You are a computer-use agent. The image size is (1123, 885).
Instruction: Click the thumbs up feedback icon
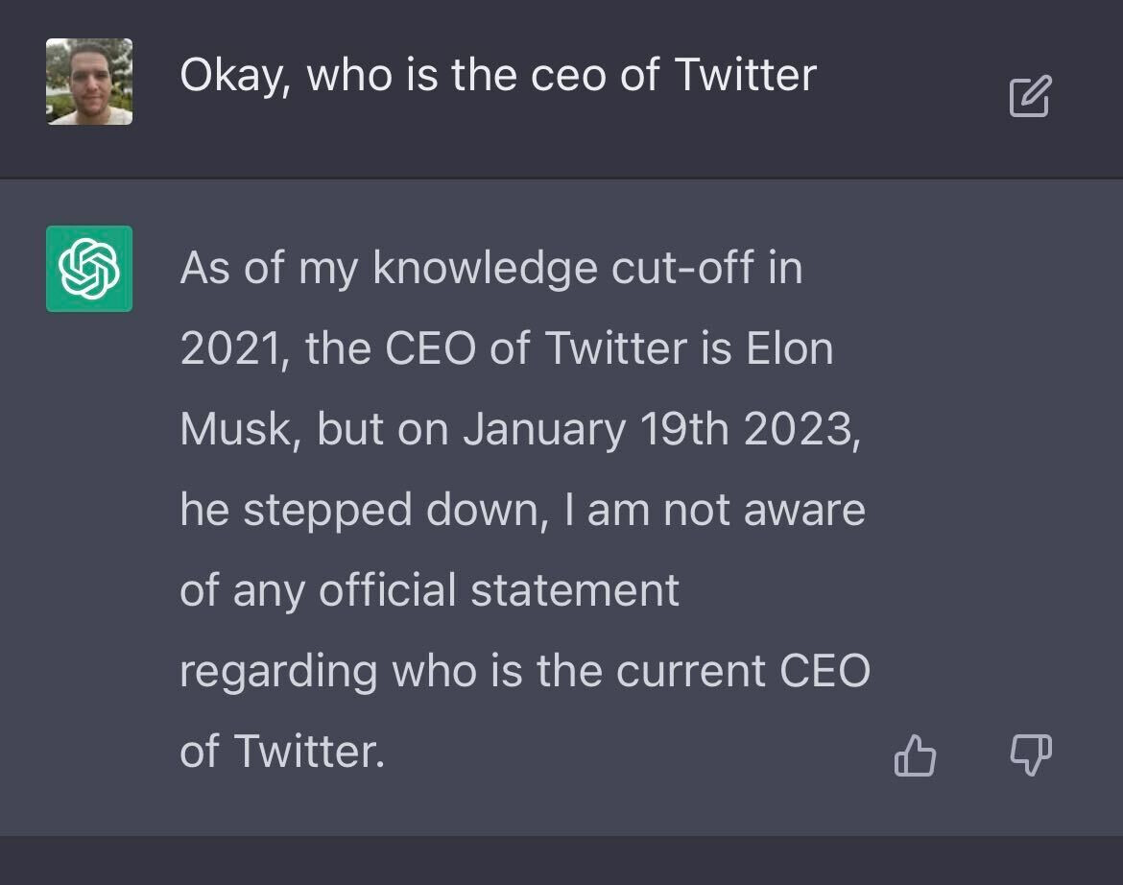pos(915,754)
